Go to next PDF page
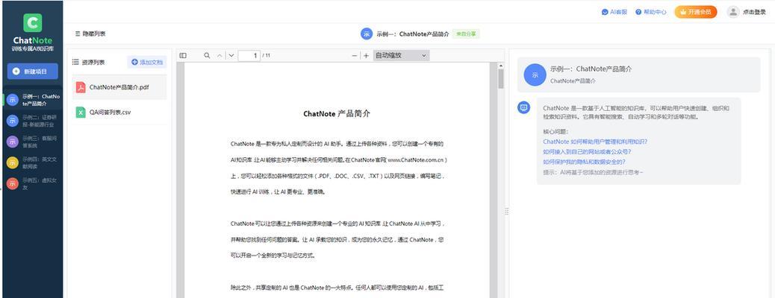The height and width of the screenshot is (298, 775). click(231, 56)
